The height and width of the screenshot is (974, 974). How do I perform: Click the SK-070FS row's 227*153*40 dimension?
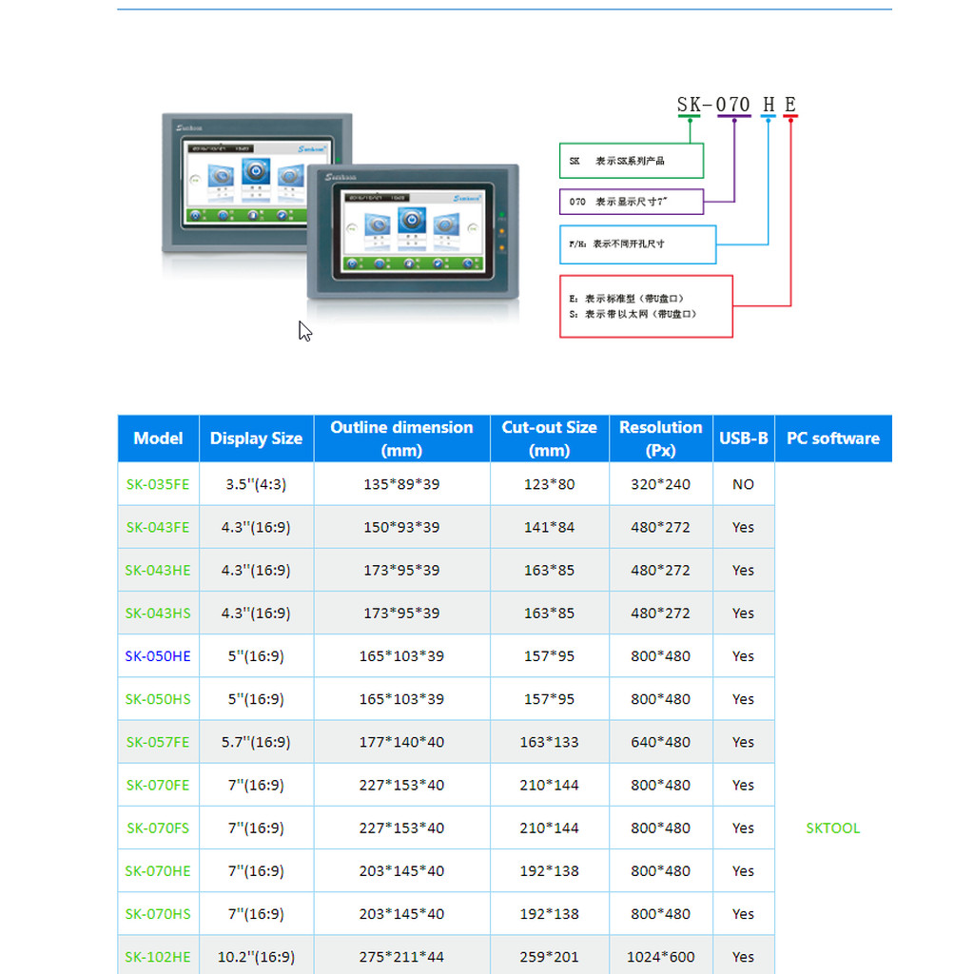(401, 828)
